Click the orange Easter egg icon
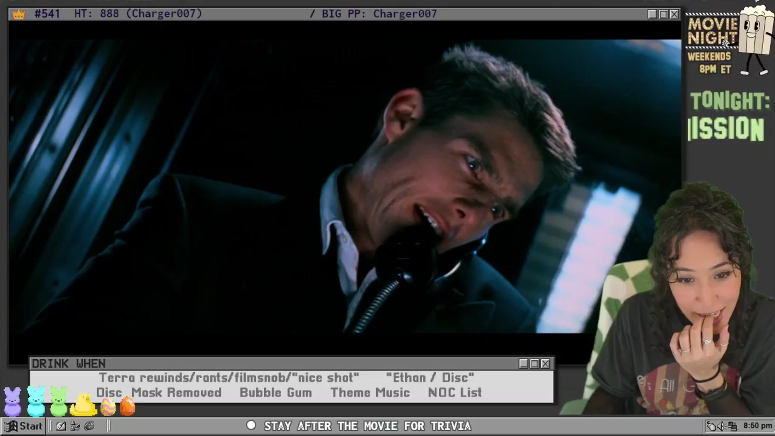 pos(128,406)
